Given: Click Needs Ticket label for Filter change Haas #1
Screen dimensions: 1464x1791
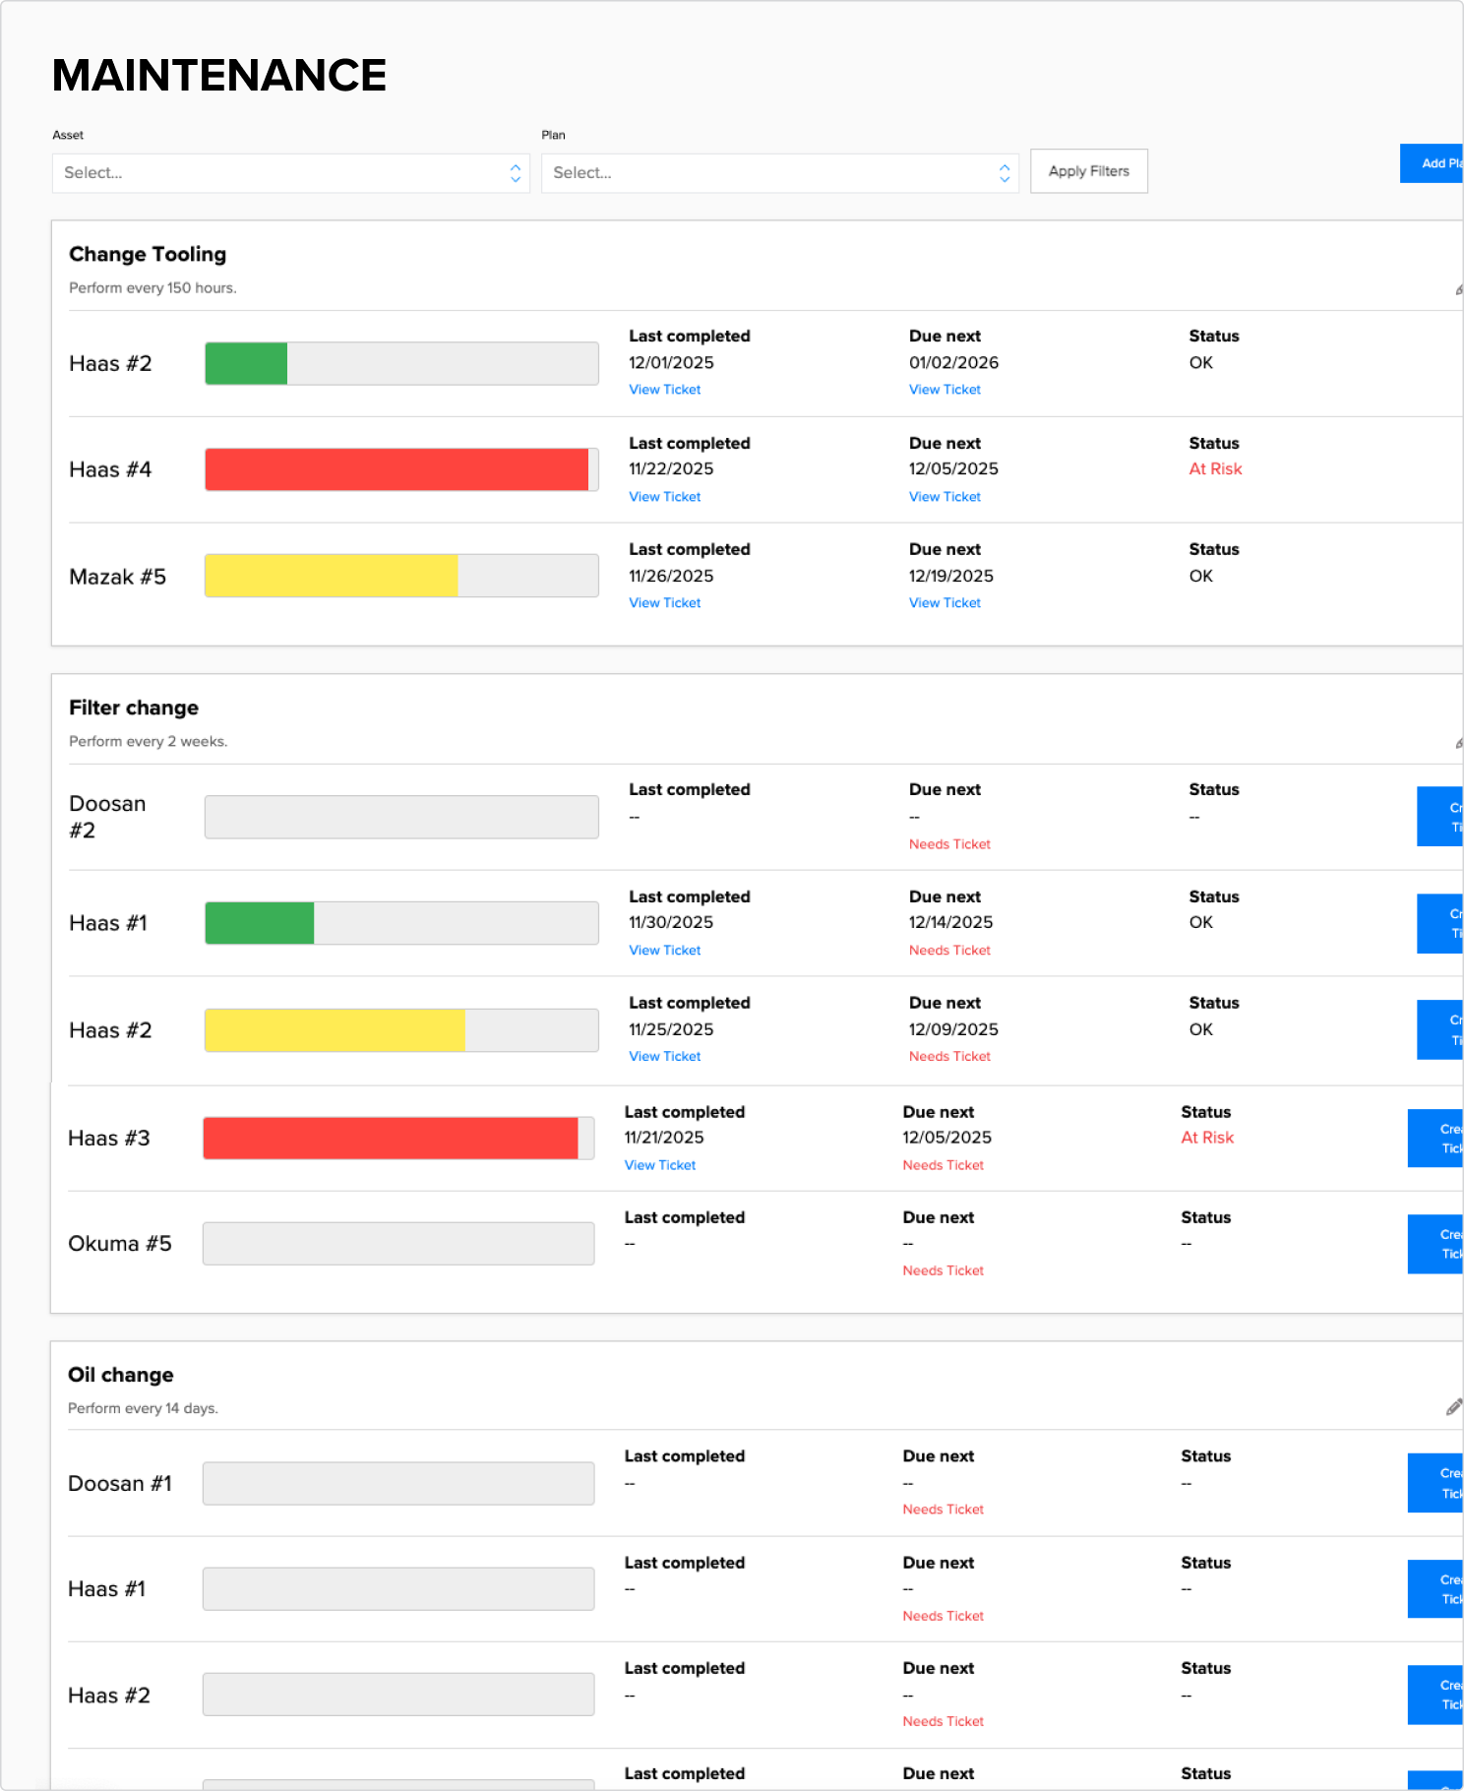Looking at the screenshot, I should [949, 951].
